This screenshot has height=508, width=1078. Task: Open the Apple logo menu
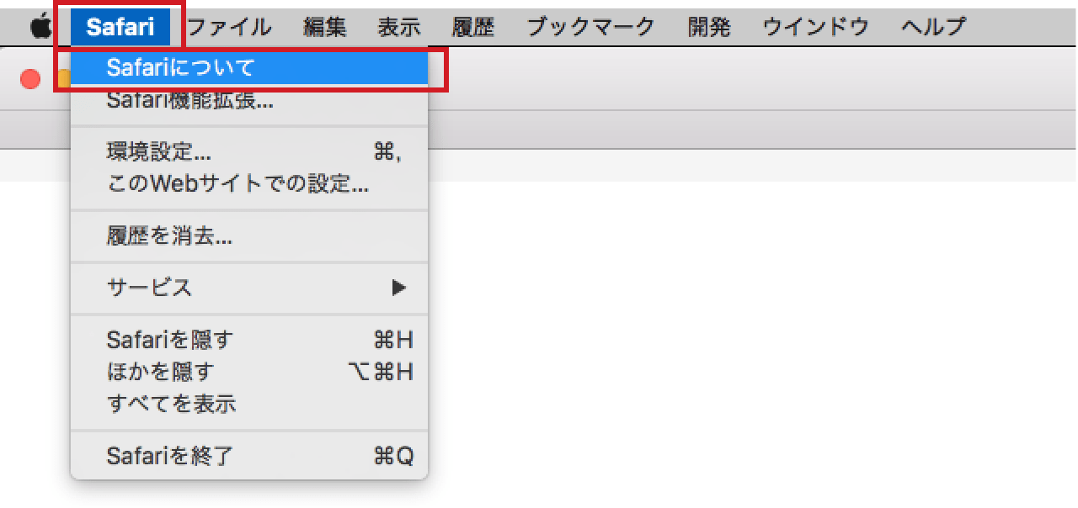coord(40,27)
